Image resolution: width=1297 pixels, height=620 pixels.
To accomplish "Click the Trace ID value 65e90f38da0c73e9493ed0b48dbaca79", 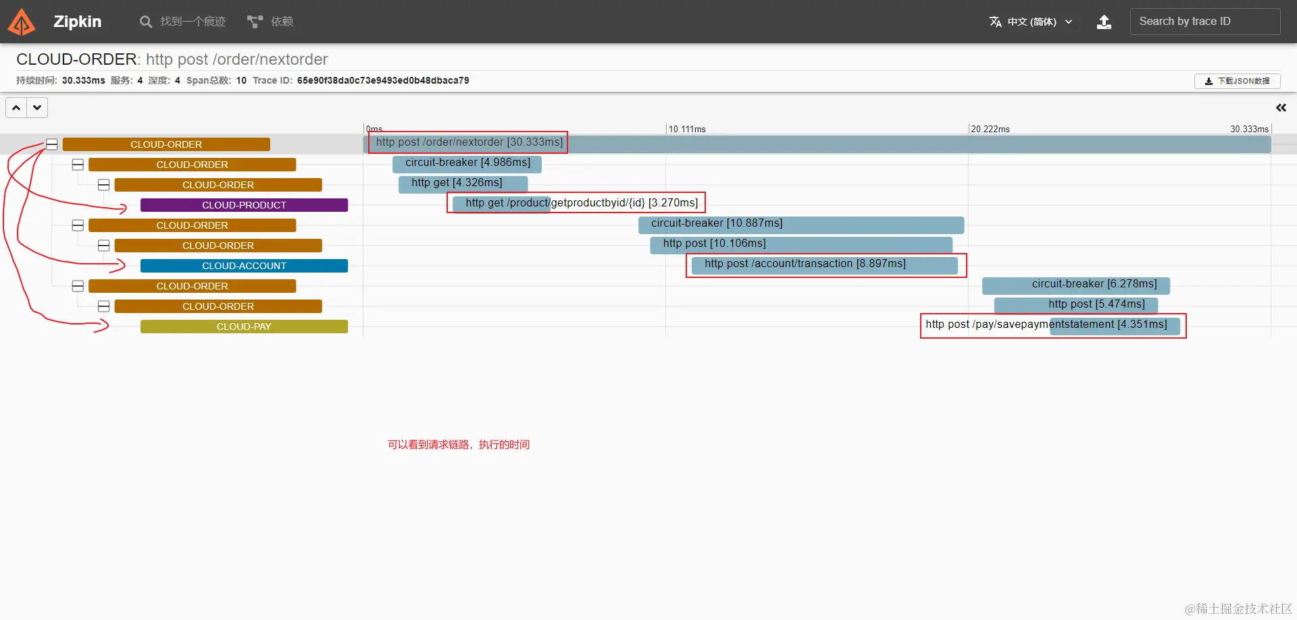I will tap(383, 80).
